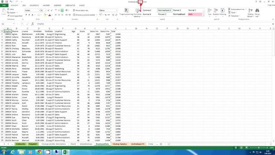
Task: Click the Automaatsumma (AutoSum) icon
Action: click(x=229, y=9)
